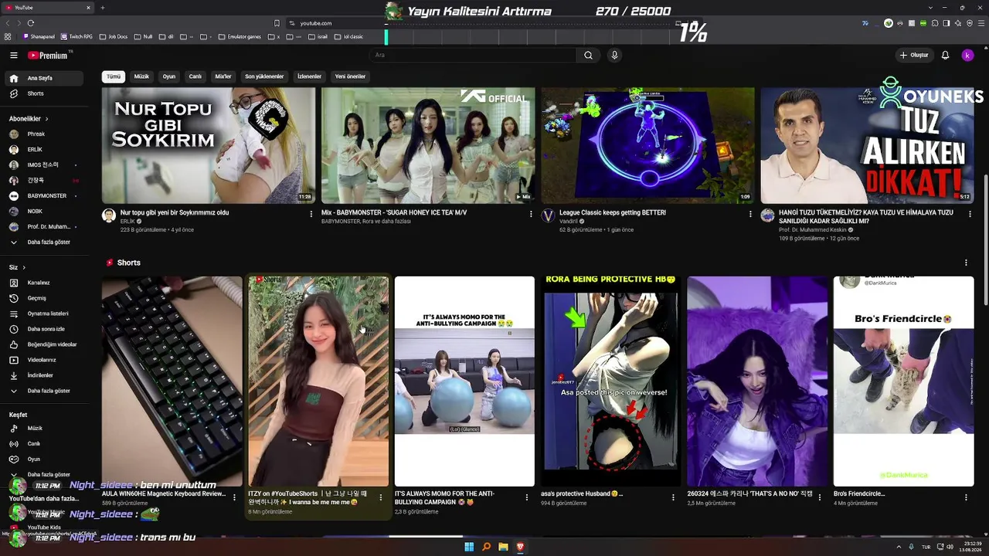Open options for the Hangi tuzu tüketmeliyiz video
The height and width of the screenshot is (556, 989).
[x=970, y=214]
